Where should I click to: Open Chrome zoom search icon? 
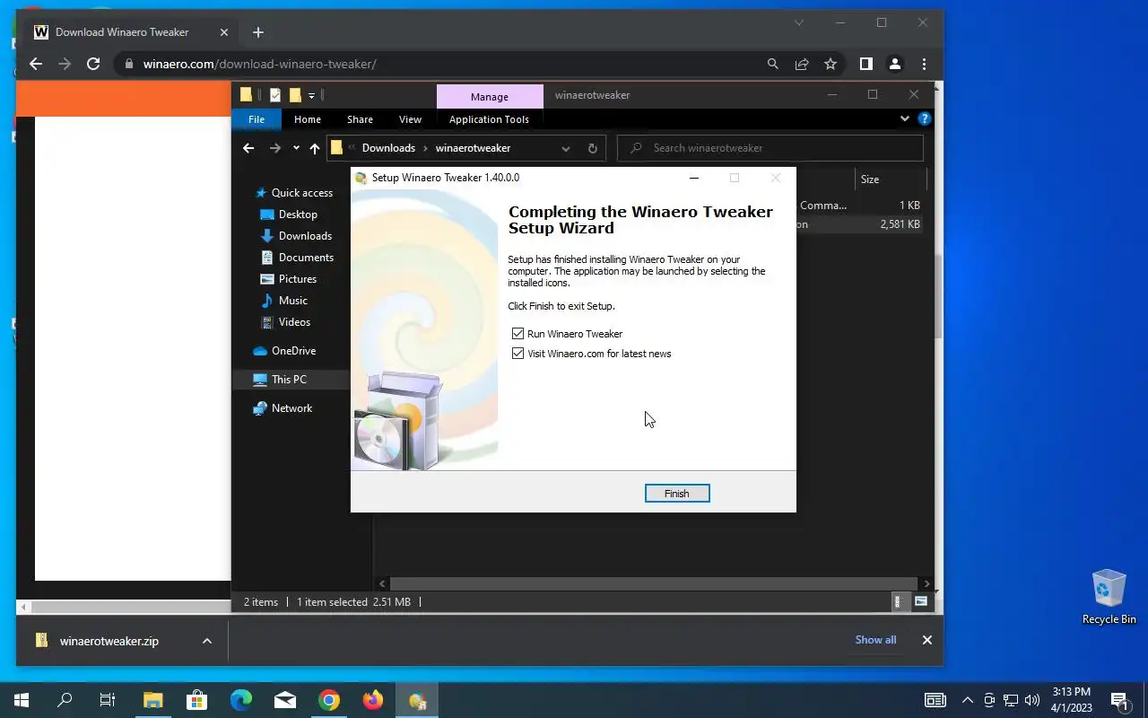pos(773,64)
